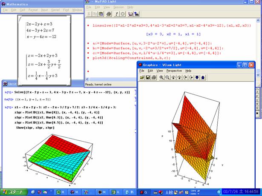This screenshot has width=262, height=196.
Task: Click the save icon in VCam toolbar
Action: pos(148,77)
